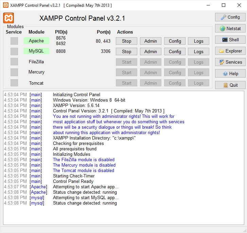Click MySQL PID 8808
The image size is (247, 233).
point(61,51)
